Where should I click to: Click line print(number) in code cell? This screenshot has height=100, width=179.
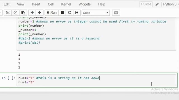click(x=31, y=26)
